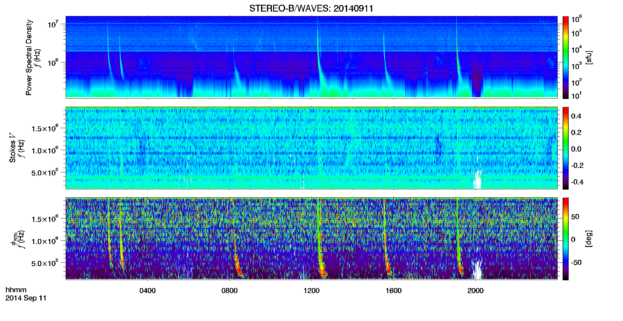623x321 pixels.
Task: Click the Stokes V colorbar
Action: [565, 148]
